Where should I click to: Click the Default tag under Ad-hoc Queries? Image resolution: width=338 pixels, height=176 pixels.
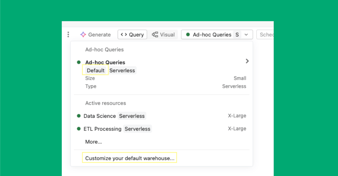pyautogui.click(x=96, y=70)
